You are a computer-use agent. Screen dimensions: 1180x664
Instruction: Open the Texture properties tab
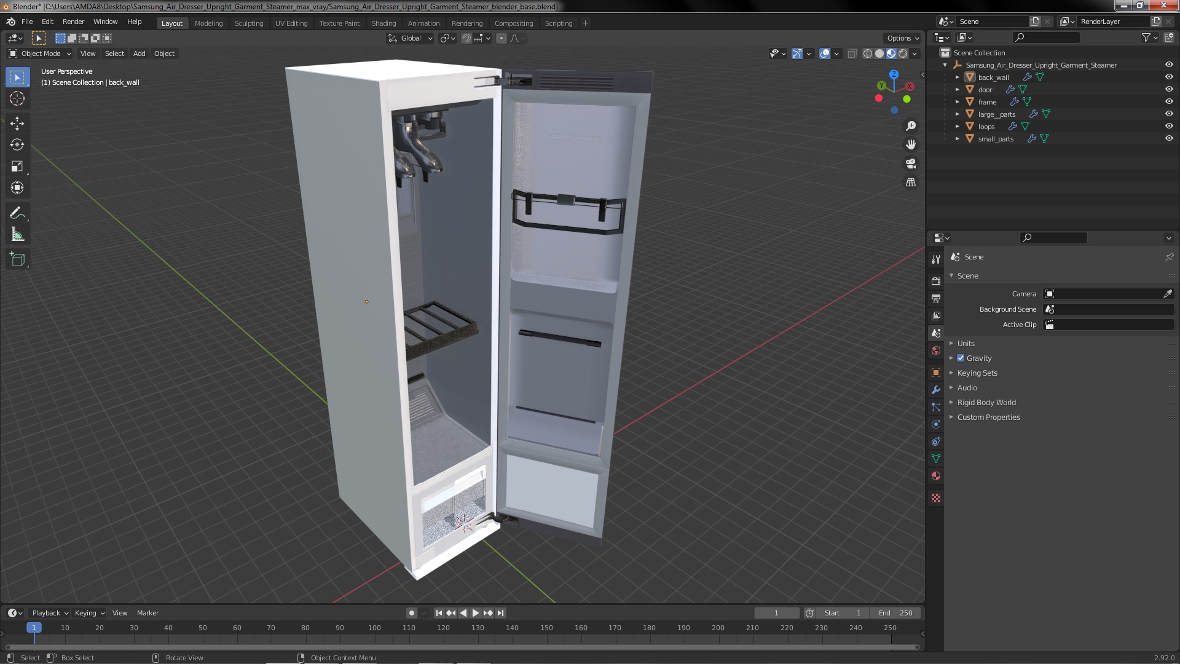point(936,498)
